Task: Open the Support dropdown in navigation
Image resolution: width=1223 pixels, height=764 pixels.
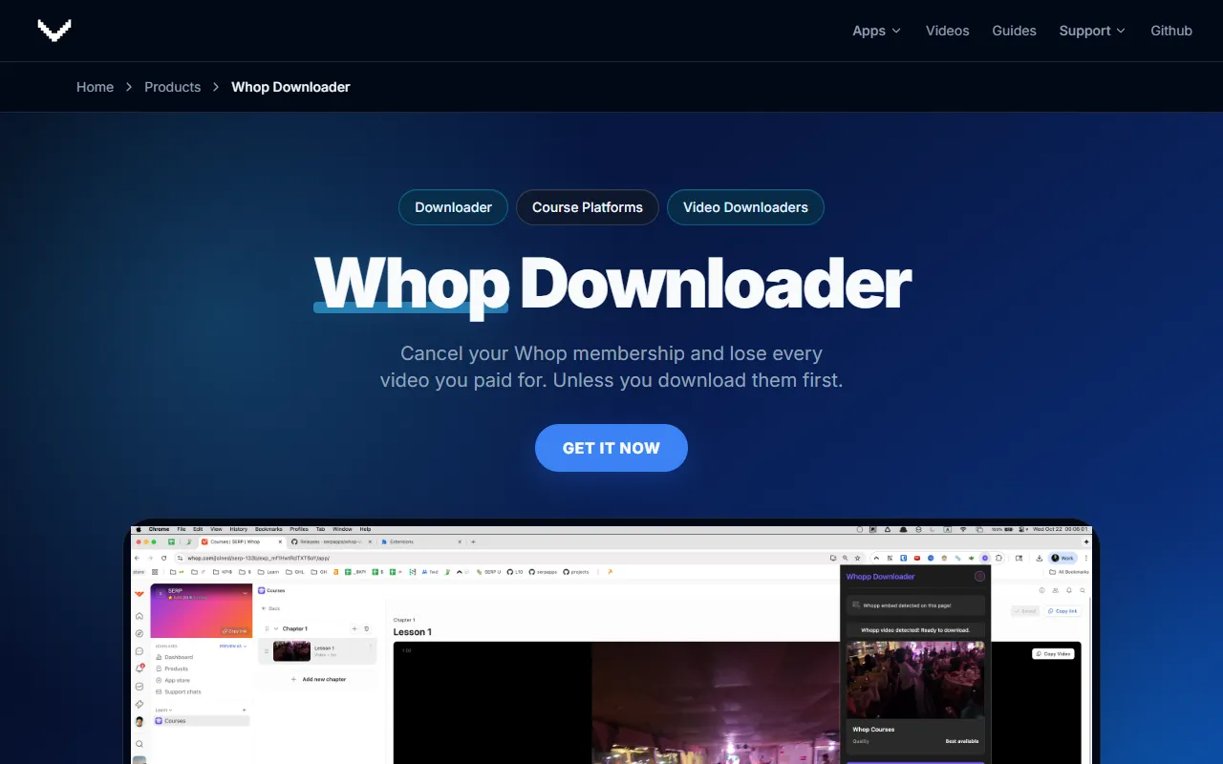Action: pyautogui.click(x=1091, y=31)
